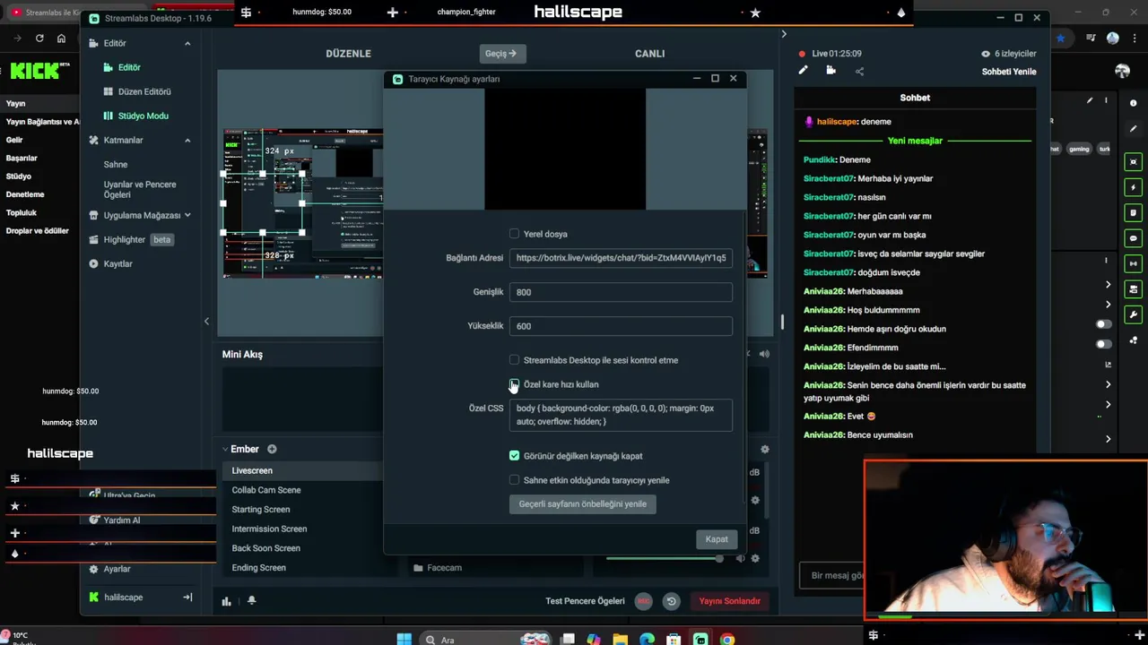1148x645 pixels.
Task: Click the share icon in the chat panel
Action: coord(859,71)
